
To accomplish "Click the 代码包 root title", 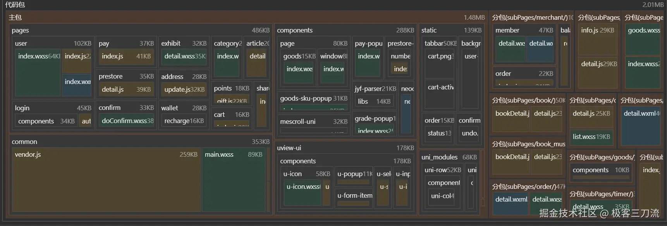I will [15, 5].
